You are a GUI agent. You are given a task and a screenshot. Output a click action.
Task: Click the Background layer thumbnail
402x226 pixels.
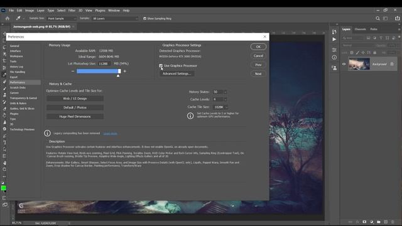[x=359, y=64]
